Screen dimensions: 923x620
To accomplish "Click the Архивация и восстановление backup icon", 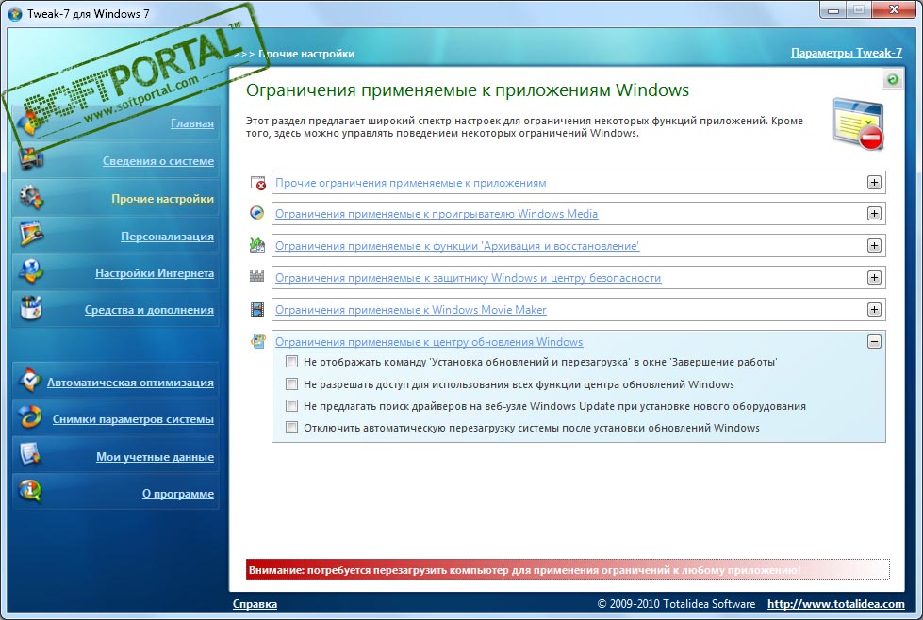I will pos(257,245).
